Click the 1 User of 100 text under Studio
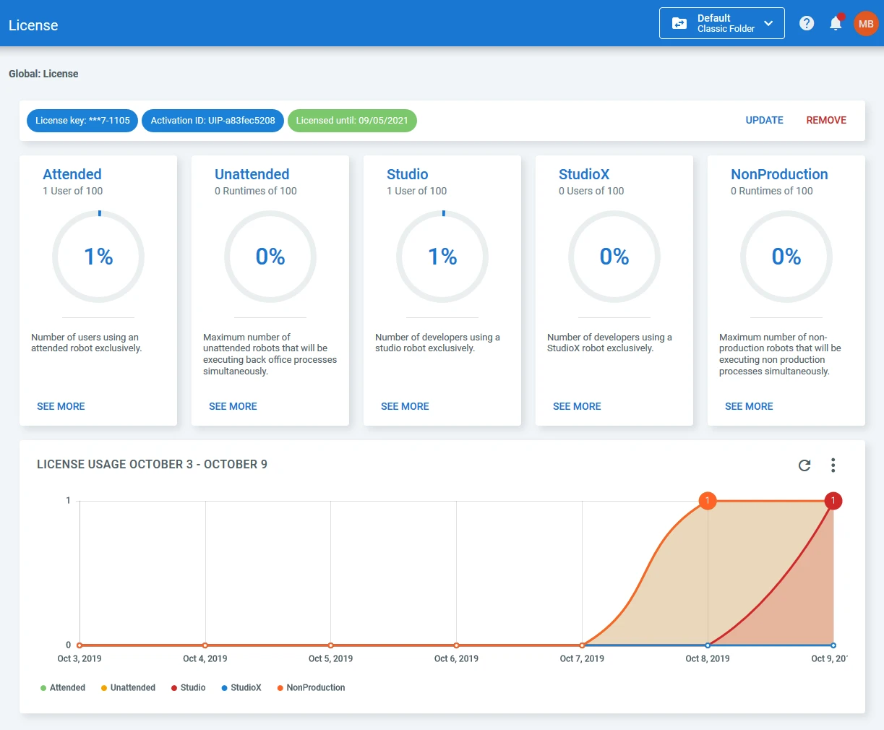 click(x=417, y=191)
